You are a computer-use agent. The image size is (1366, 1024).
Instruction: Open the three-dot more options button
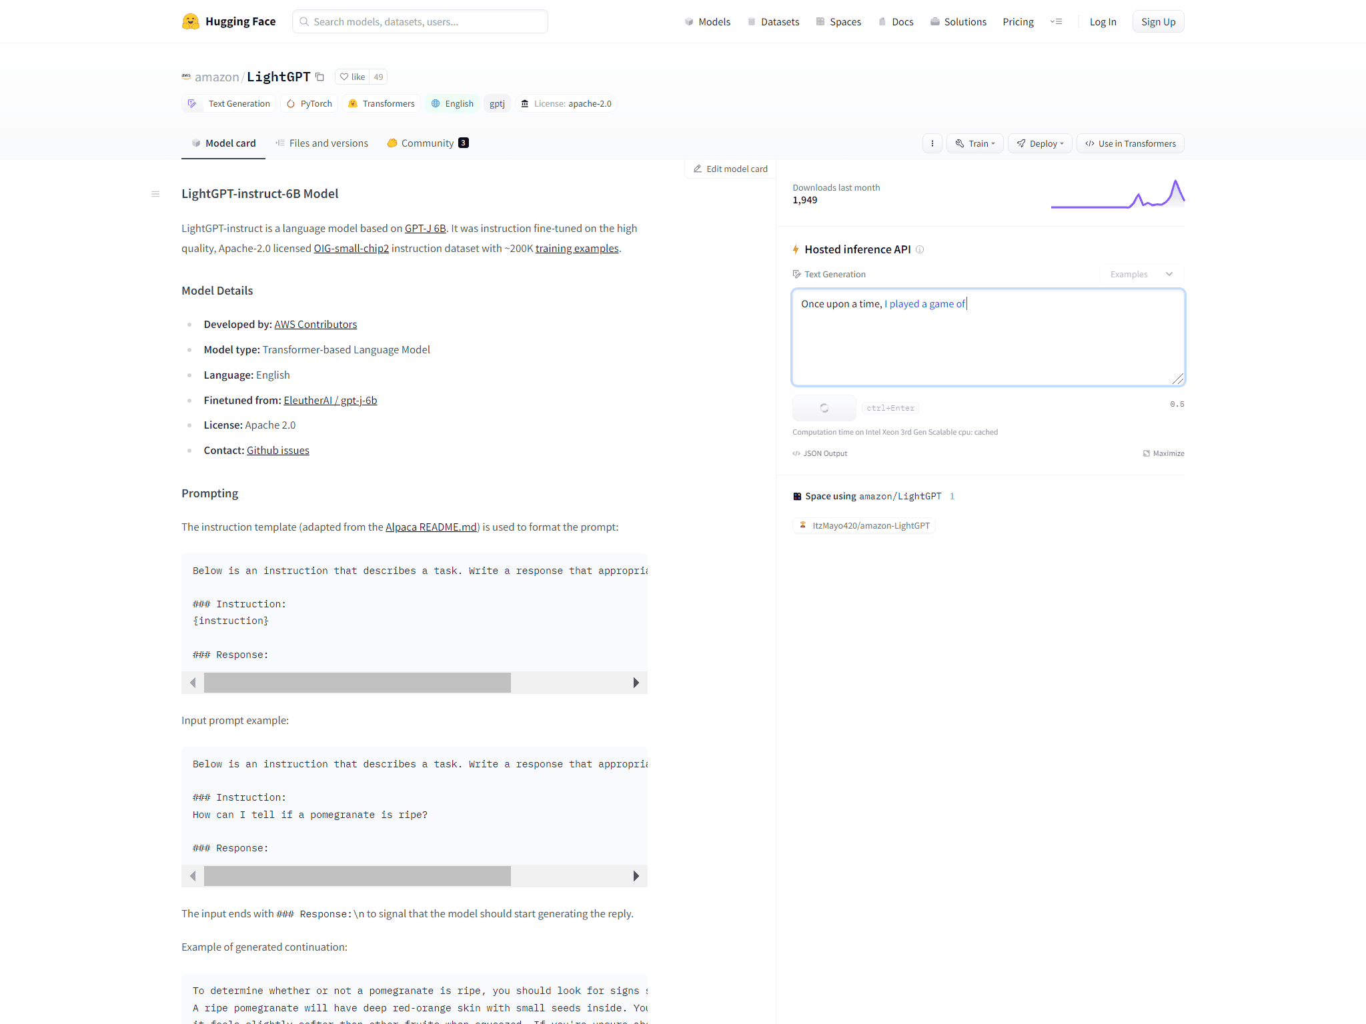(x=932, y=143)
